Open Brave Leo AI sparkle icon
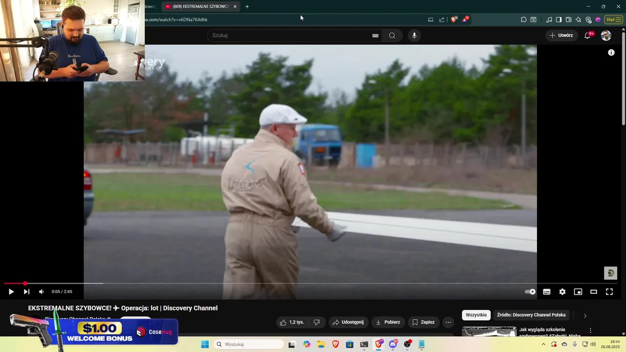626x352 pixels. click(x=579, y=20)
